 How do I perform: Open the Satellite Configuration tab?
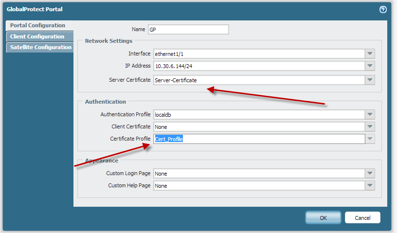coord(39,47)
